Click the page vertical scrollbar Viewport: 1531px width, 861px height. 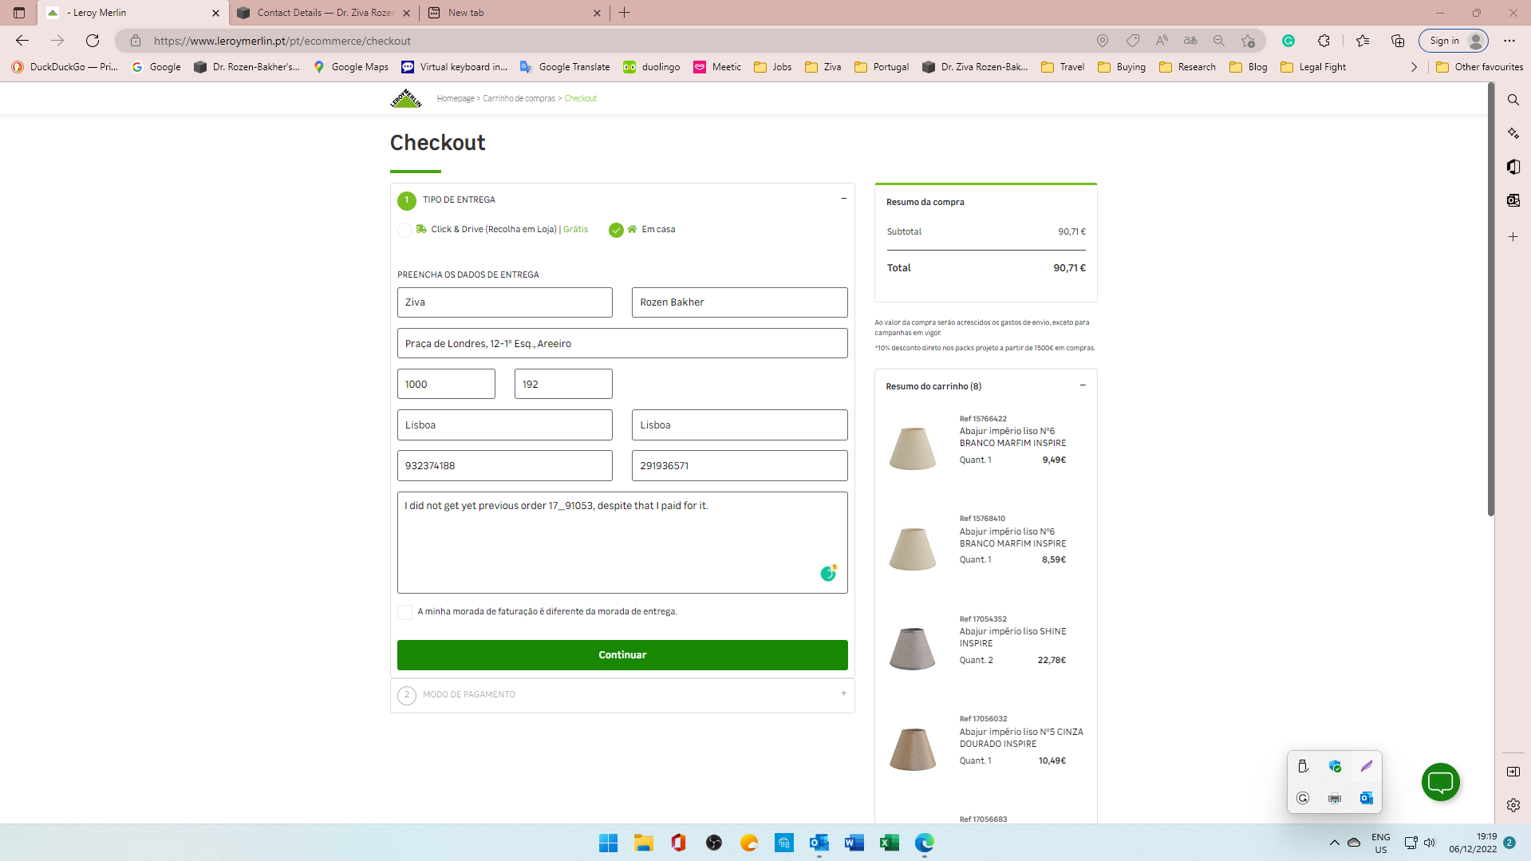click(1490, 300)
